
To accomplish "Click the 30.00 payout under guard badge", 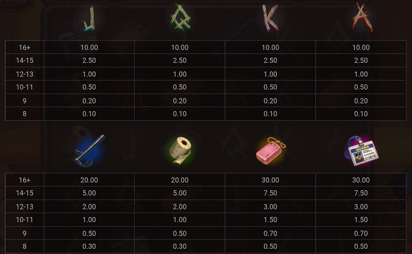I will [x=361, y=180].
